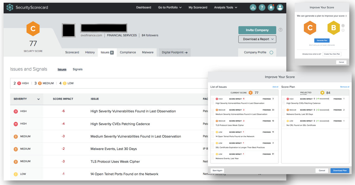Open the downloads icon in the top navbar
The width and height of the screenshot is (355, 185).
tap(253, 7)
